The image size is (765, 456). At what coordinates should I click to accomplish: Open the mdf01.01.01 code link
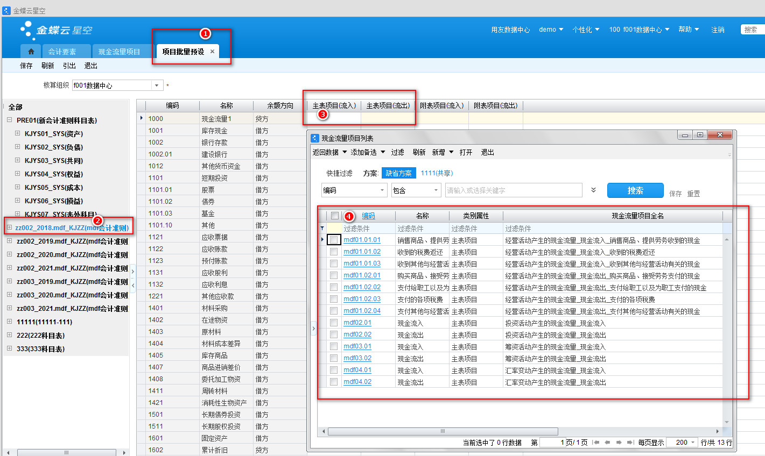[x=362, y=240]
